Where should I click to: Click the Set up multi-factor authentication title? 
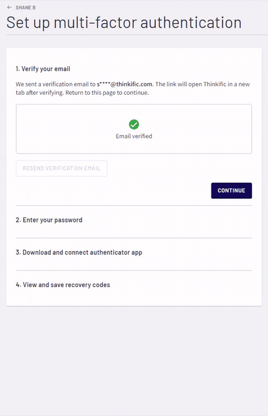(x=124, y=23)
